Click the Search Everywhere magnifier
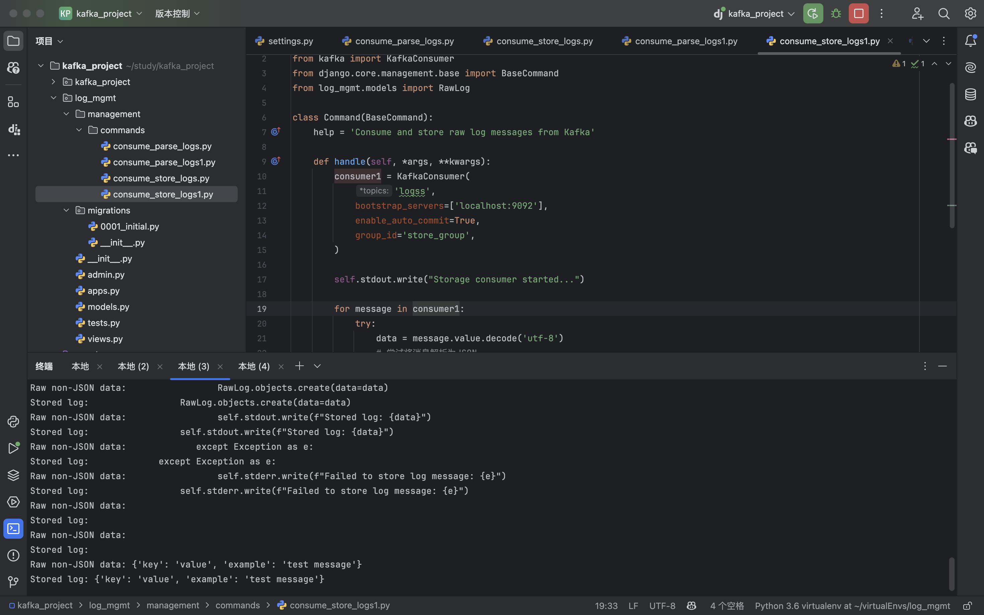The image size is (984, 615). tap(944, 13)
